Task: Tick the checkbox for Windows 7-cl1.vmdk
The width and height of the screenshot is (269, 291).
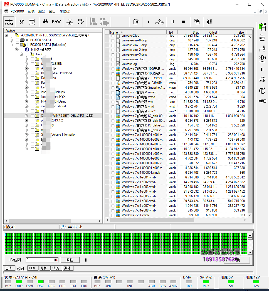Action: [x=113, y=215]
